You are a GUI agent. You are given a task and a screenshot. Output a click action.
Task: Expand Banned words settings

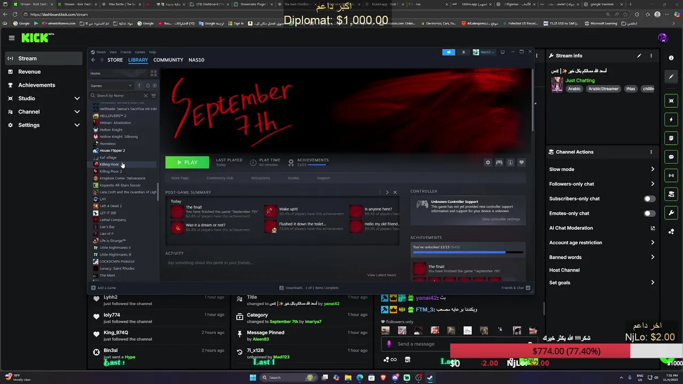coord(653,257)
